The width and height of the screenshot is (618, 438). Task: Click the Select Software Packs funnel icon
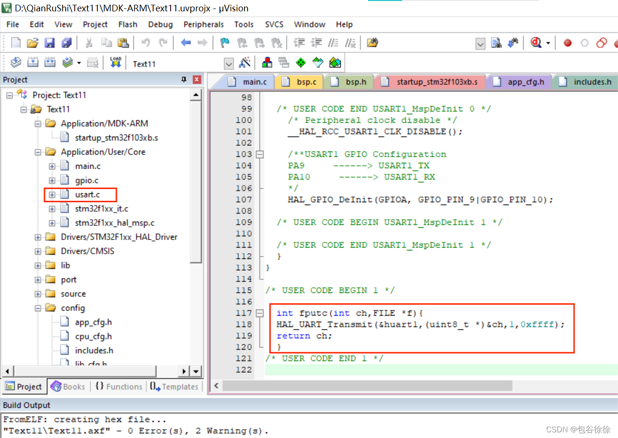click(318, 62)
